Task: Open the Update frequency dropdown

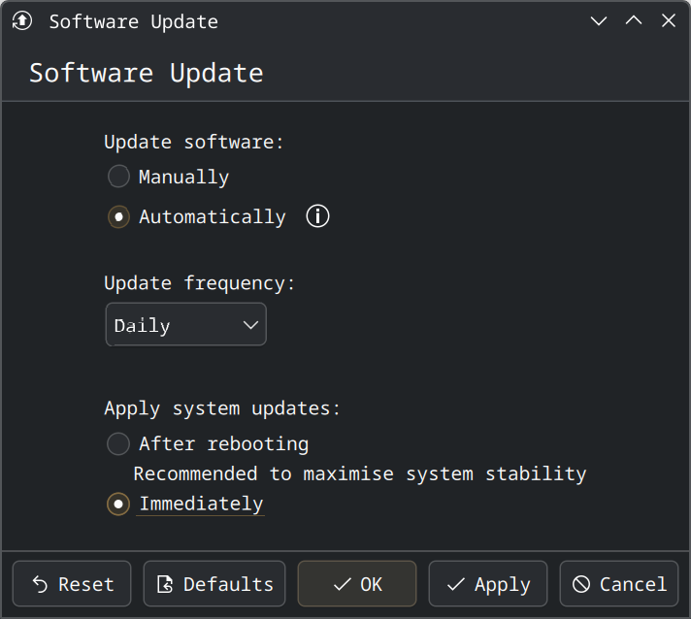Action: click(185, 325)
